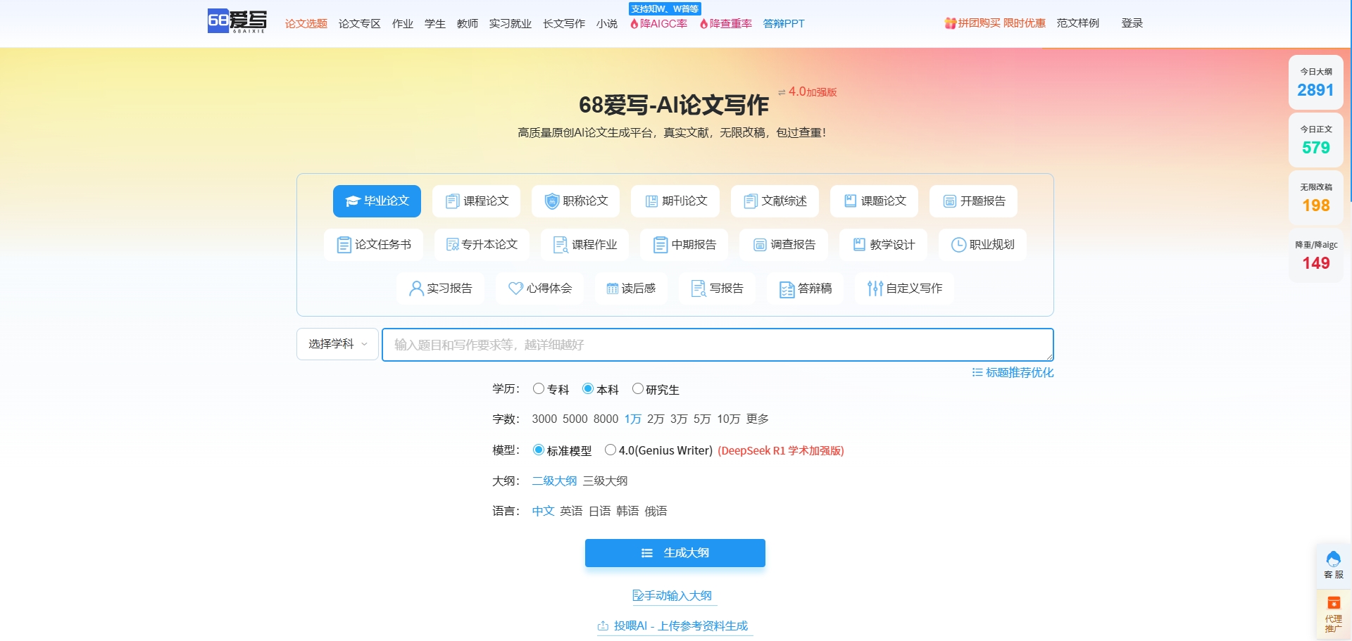Switch version via 4.0加强版 toggle
The width and height of the screenshot is (1352, 641).
pos(808,92)
